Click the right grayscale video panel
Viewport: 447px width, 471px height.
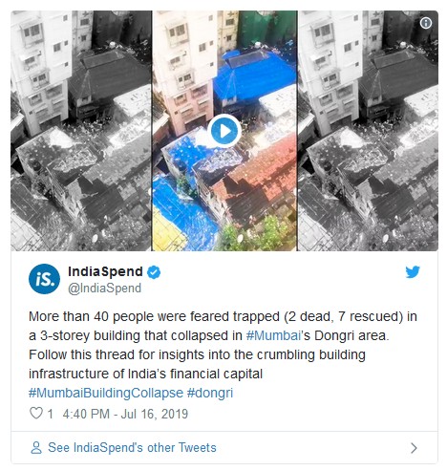[368, 131]
